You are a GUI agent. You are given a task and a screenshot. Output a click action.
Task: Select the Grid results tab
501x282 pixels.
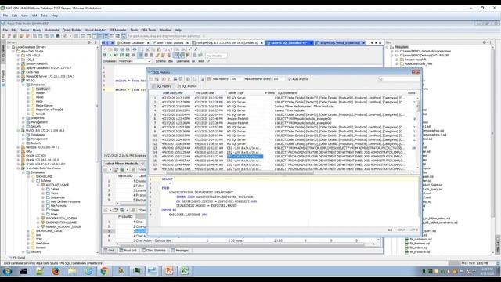(x=109, y=251)
